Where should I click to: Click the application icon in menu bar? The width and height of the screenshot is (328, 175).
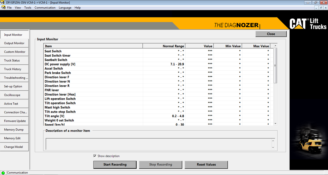[x=3, y=8]
